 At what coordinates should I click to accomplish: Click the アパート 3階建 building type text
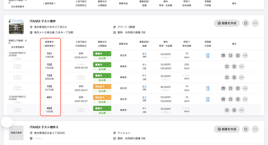[x=126, y=27]
